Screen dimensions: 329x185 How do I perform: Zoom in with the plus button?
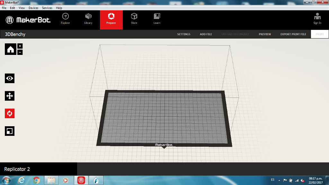[x=20, y=46]
